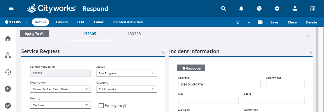Click into the Address input field
324x112 pixels.
(219, 84)
